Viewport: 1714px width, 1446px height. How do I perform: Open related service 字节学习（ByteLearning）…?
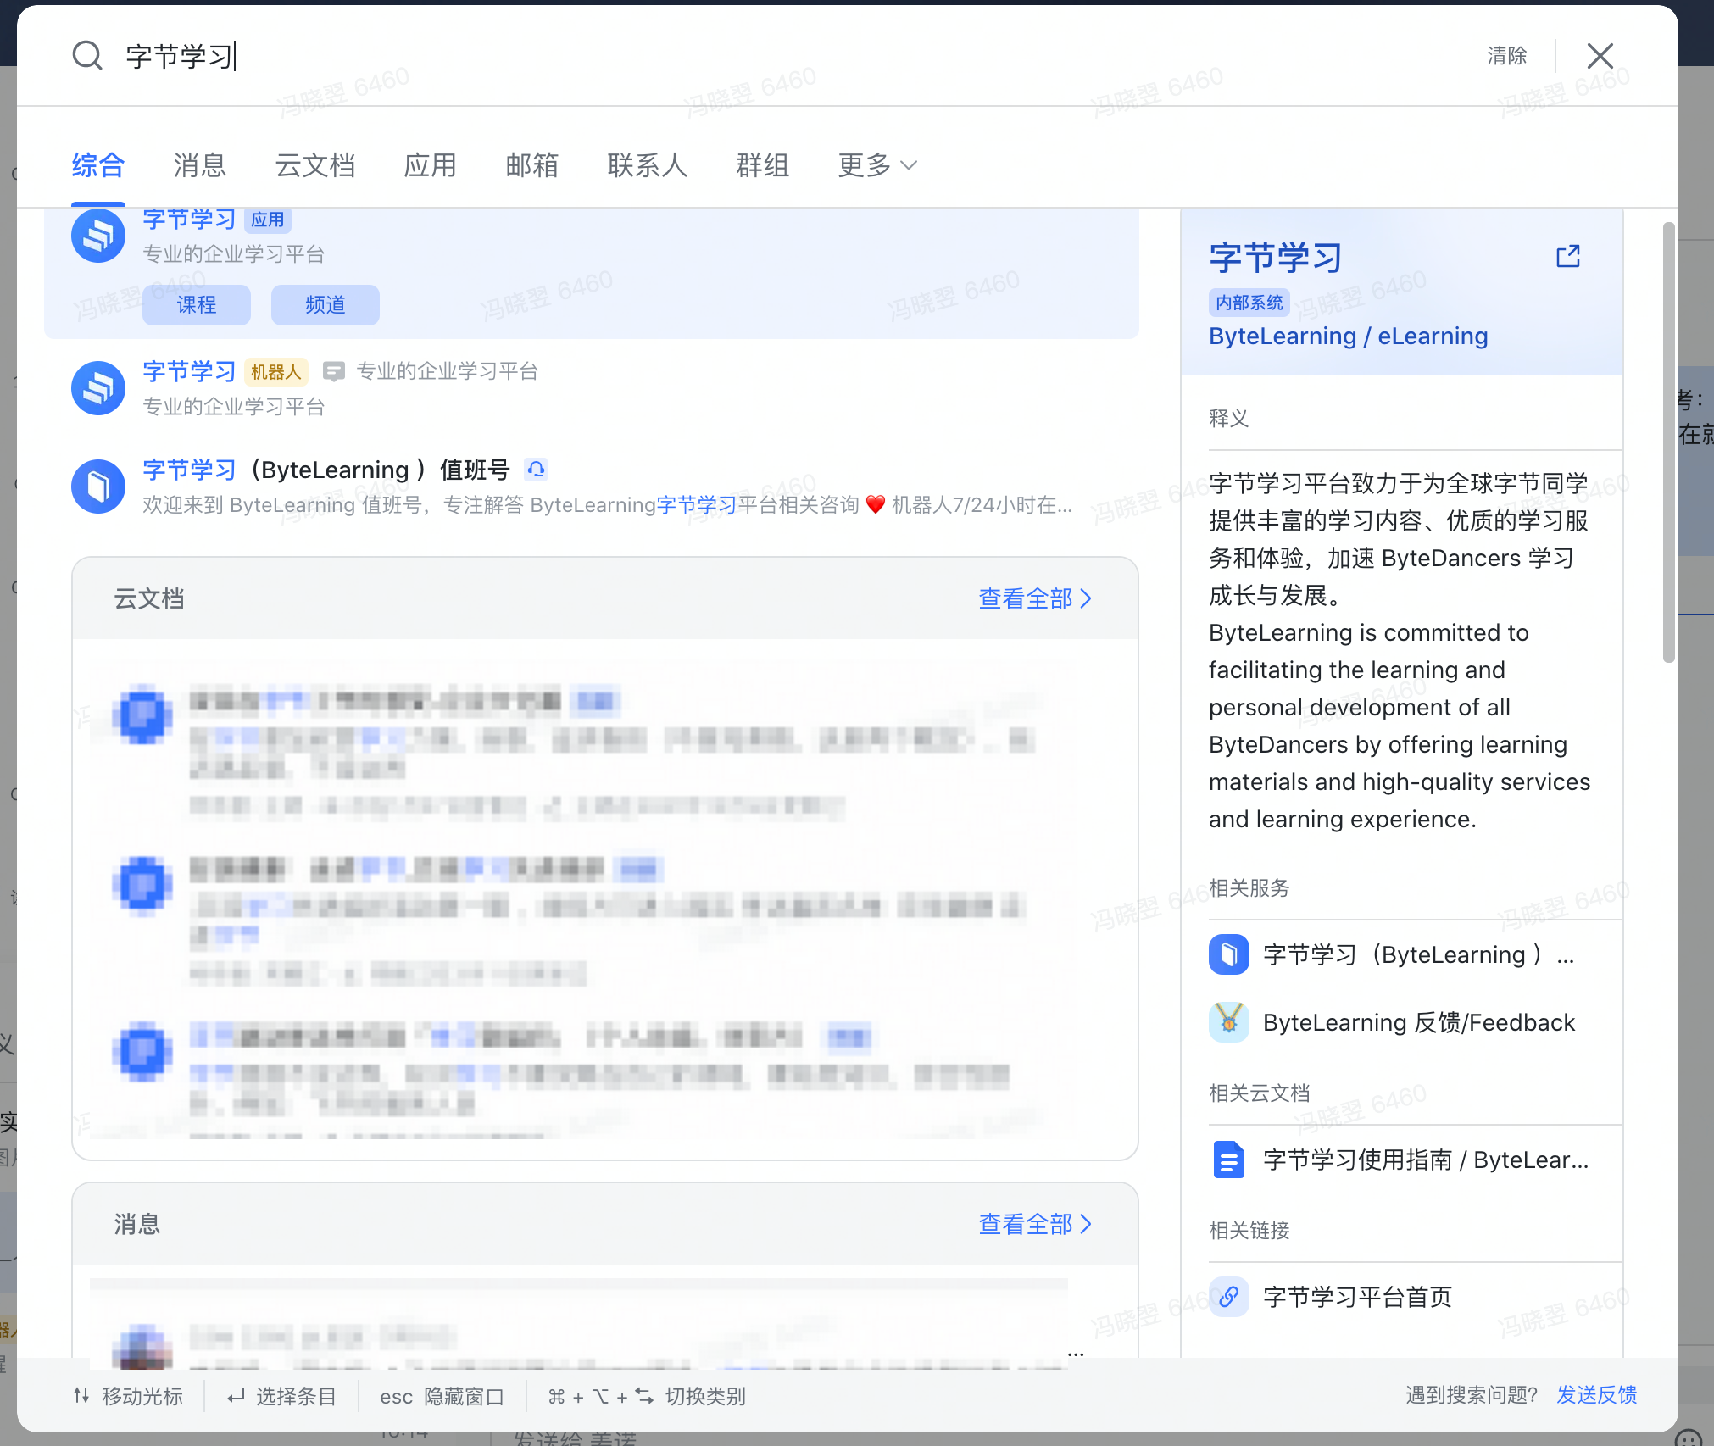pyautogui.click(x=1418, y=955)
